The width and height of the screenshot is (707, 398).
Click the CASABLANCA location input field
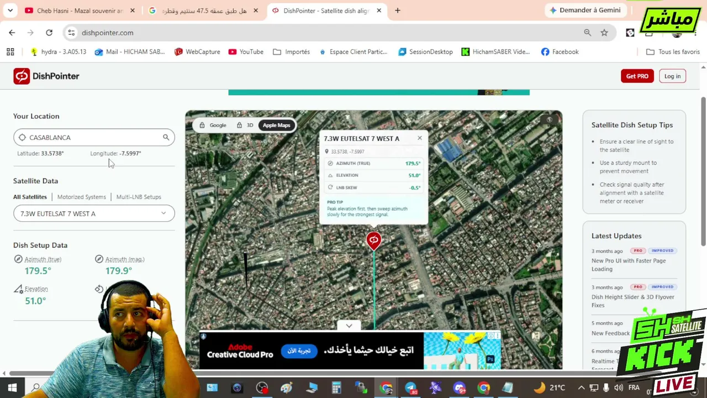tap(94, 137)
